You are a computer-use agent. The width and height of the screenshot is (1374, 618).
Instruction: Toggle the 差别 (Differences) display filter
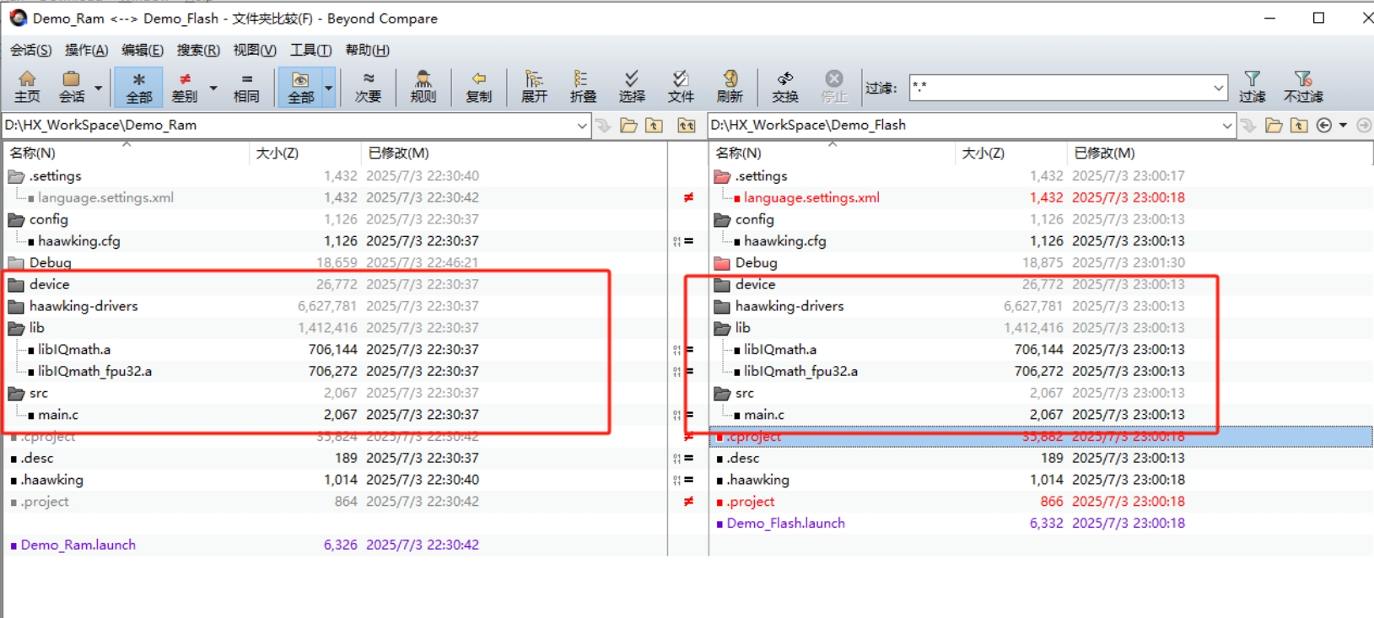point(185,87)
